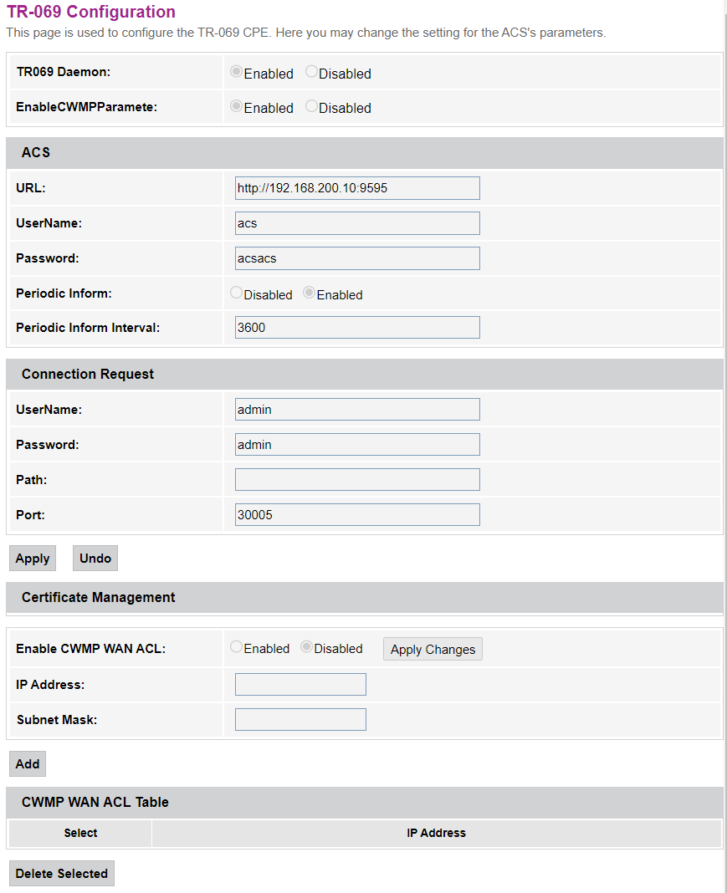Set Periodic Inform to Disabled
The width and height of the screenshot is (727, 893).
(x=236, y=293)
